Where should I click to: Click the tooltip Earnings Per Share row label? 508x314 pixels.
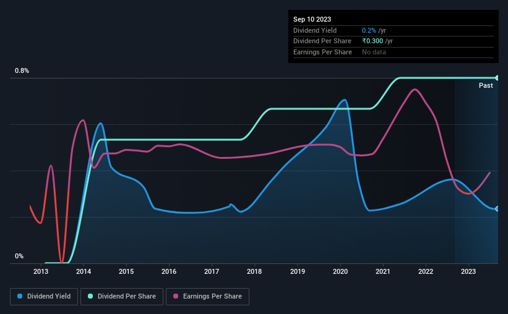323,52
